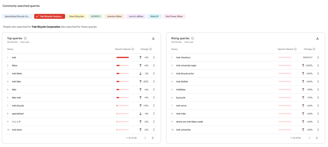Click the +20% change for trek bike
The height and width of the screenshot is (147, 328).
coord(146,82)
